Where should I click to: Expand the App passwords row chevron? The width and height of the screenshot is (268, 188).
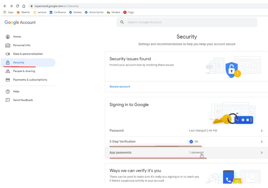(x=261, y=153)
